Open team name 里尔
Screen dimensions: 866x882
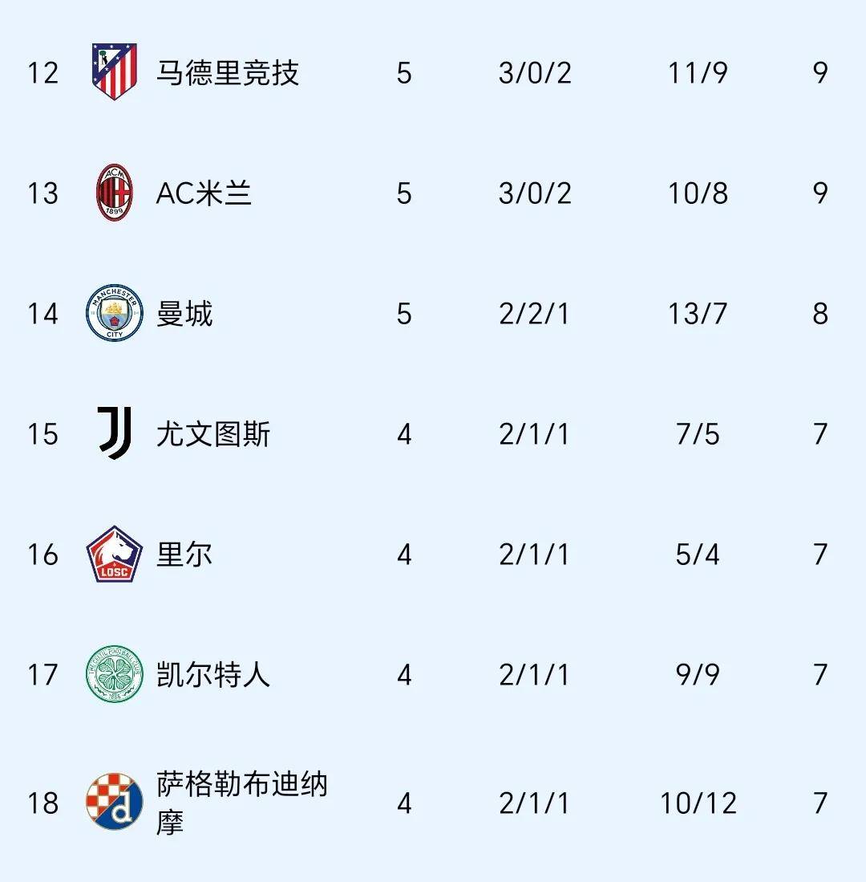click(184, 554)
